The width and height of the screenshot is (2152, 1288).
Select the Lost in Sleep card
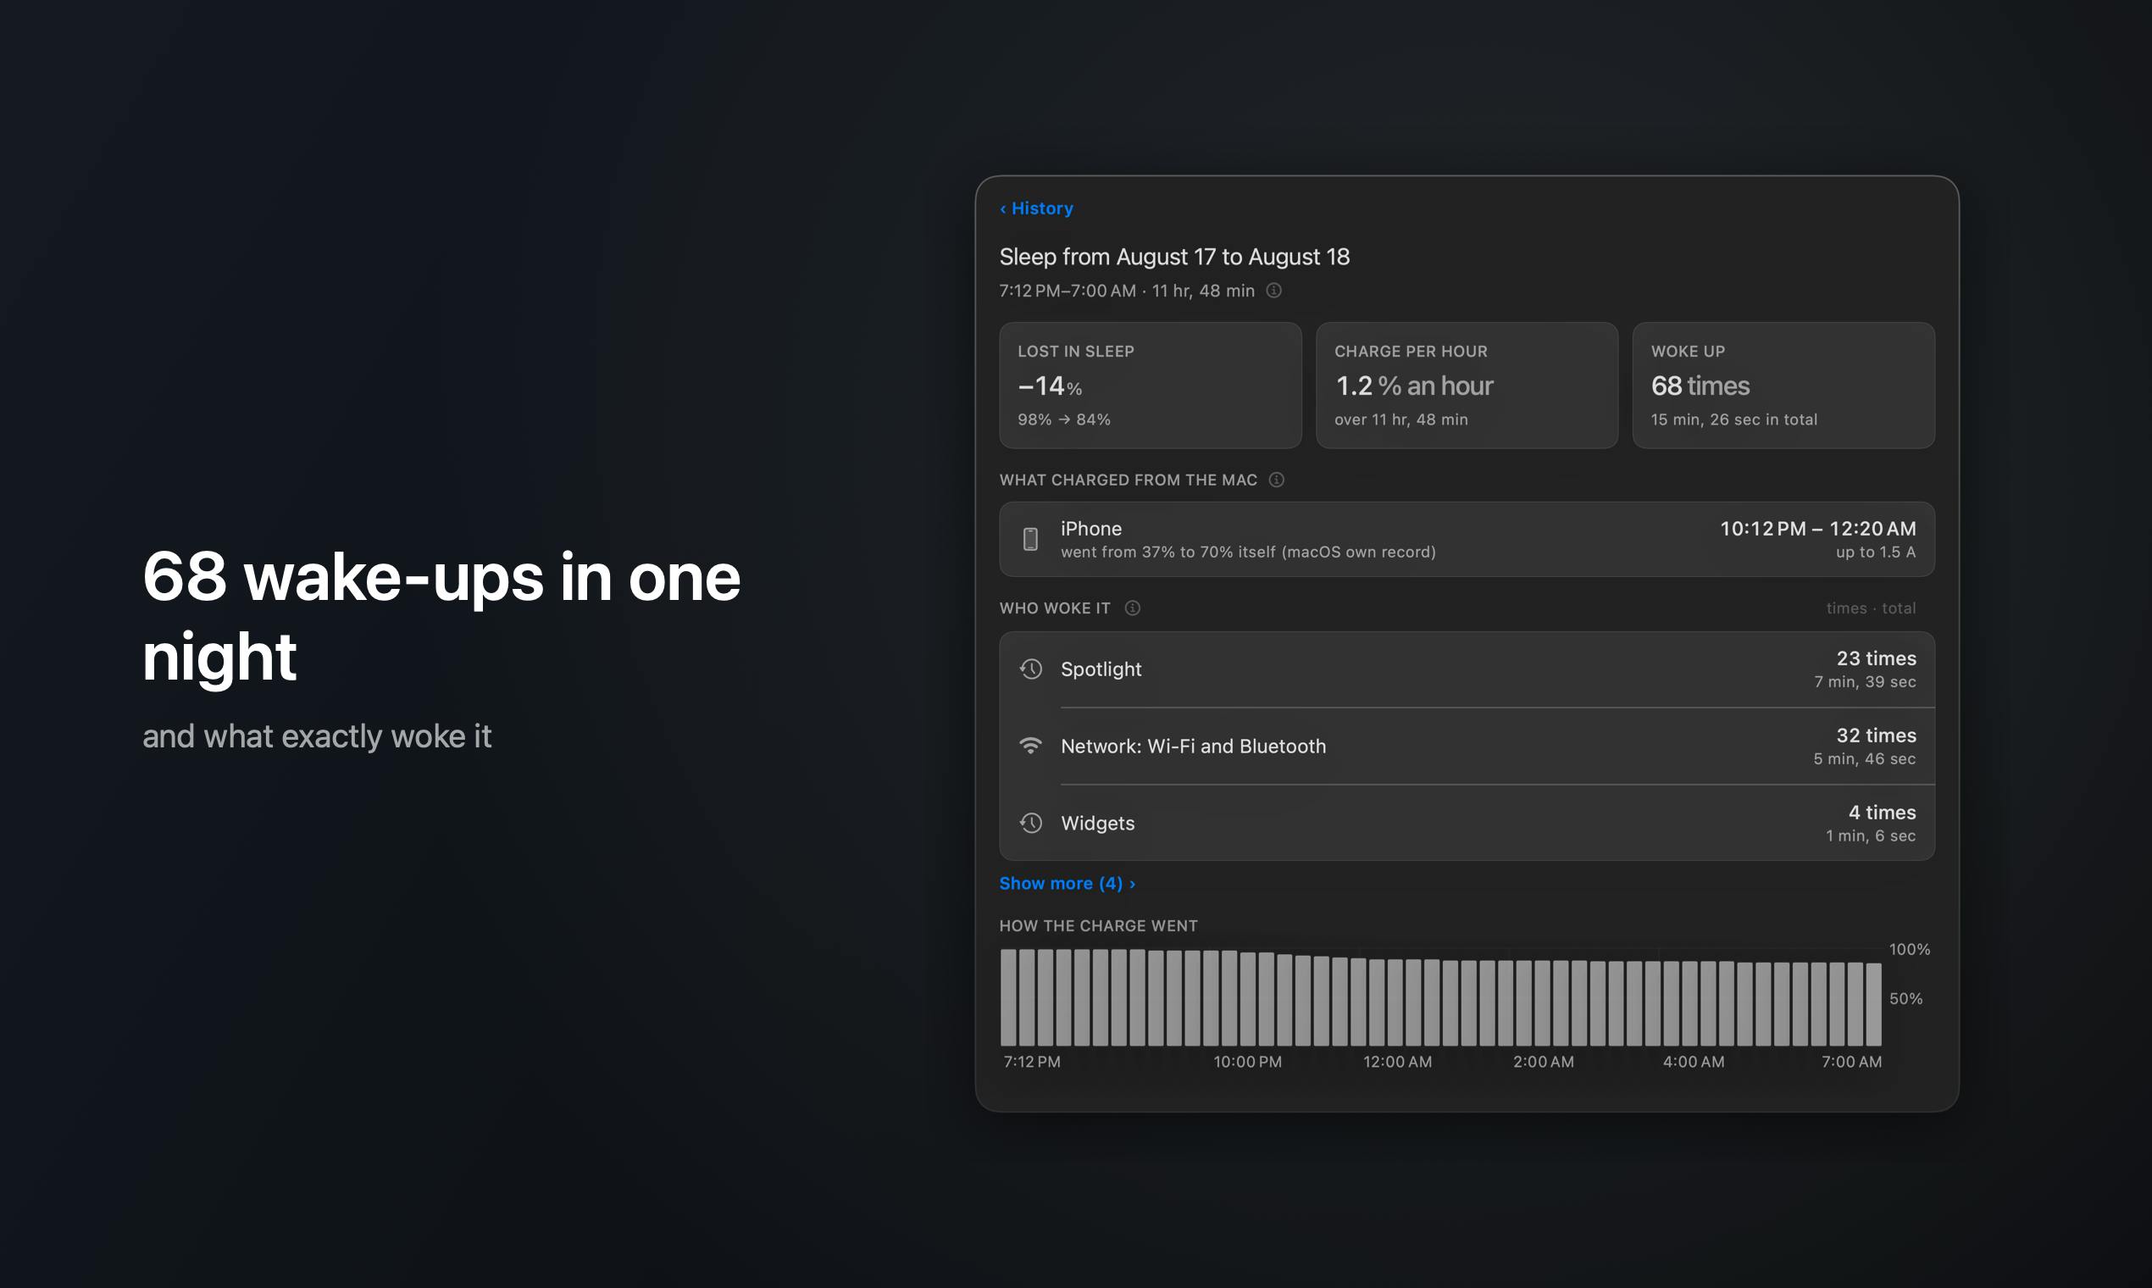(1151, 386)
